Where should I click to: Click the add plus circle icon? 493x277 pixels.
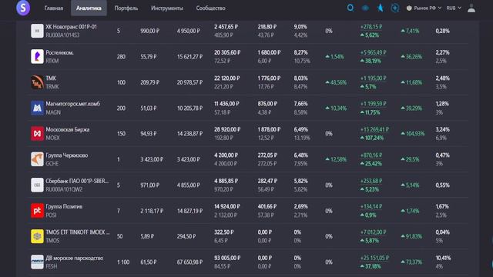[395, 8]
